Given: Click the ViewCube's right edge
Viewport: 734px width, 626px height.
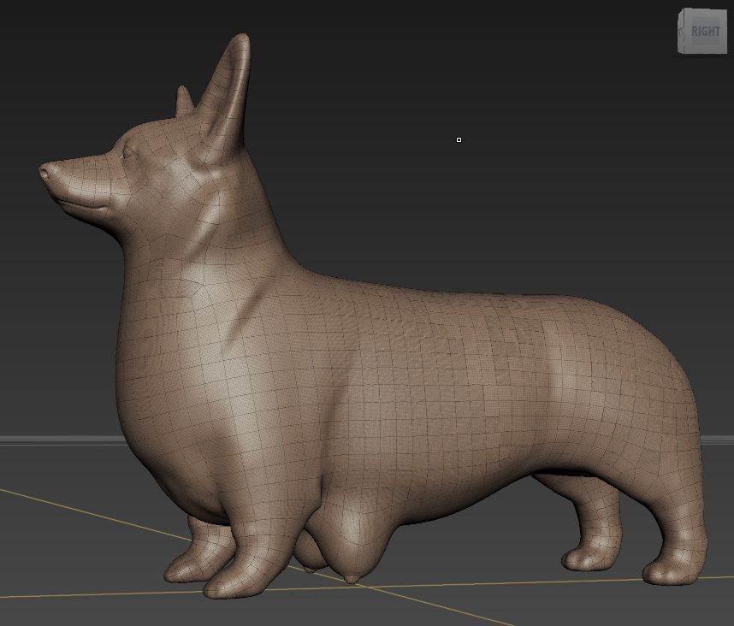Looking at the screenshot, I should click(x=725, y=32).
